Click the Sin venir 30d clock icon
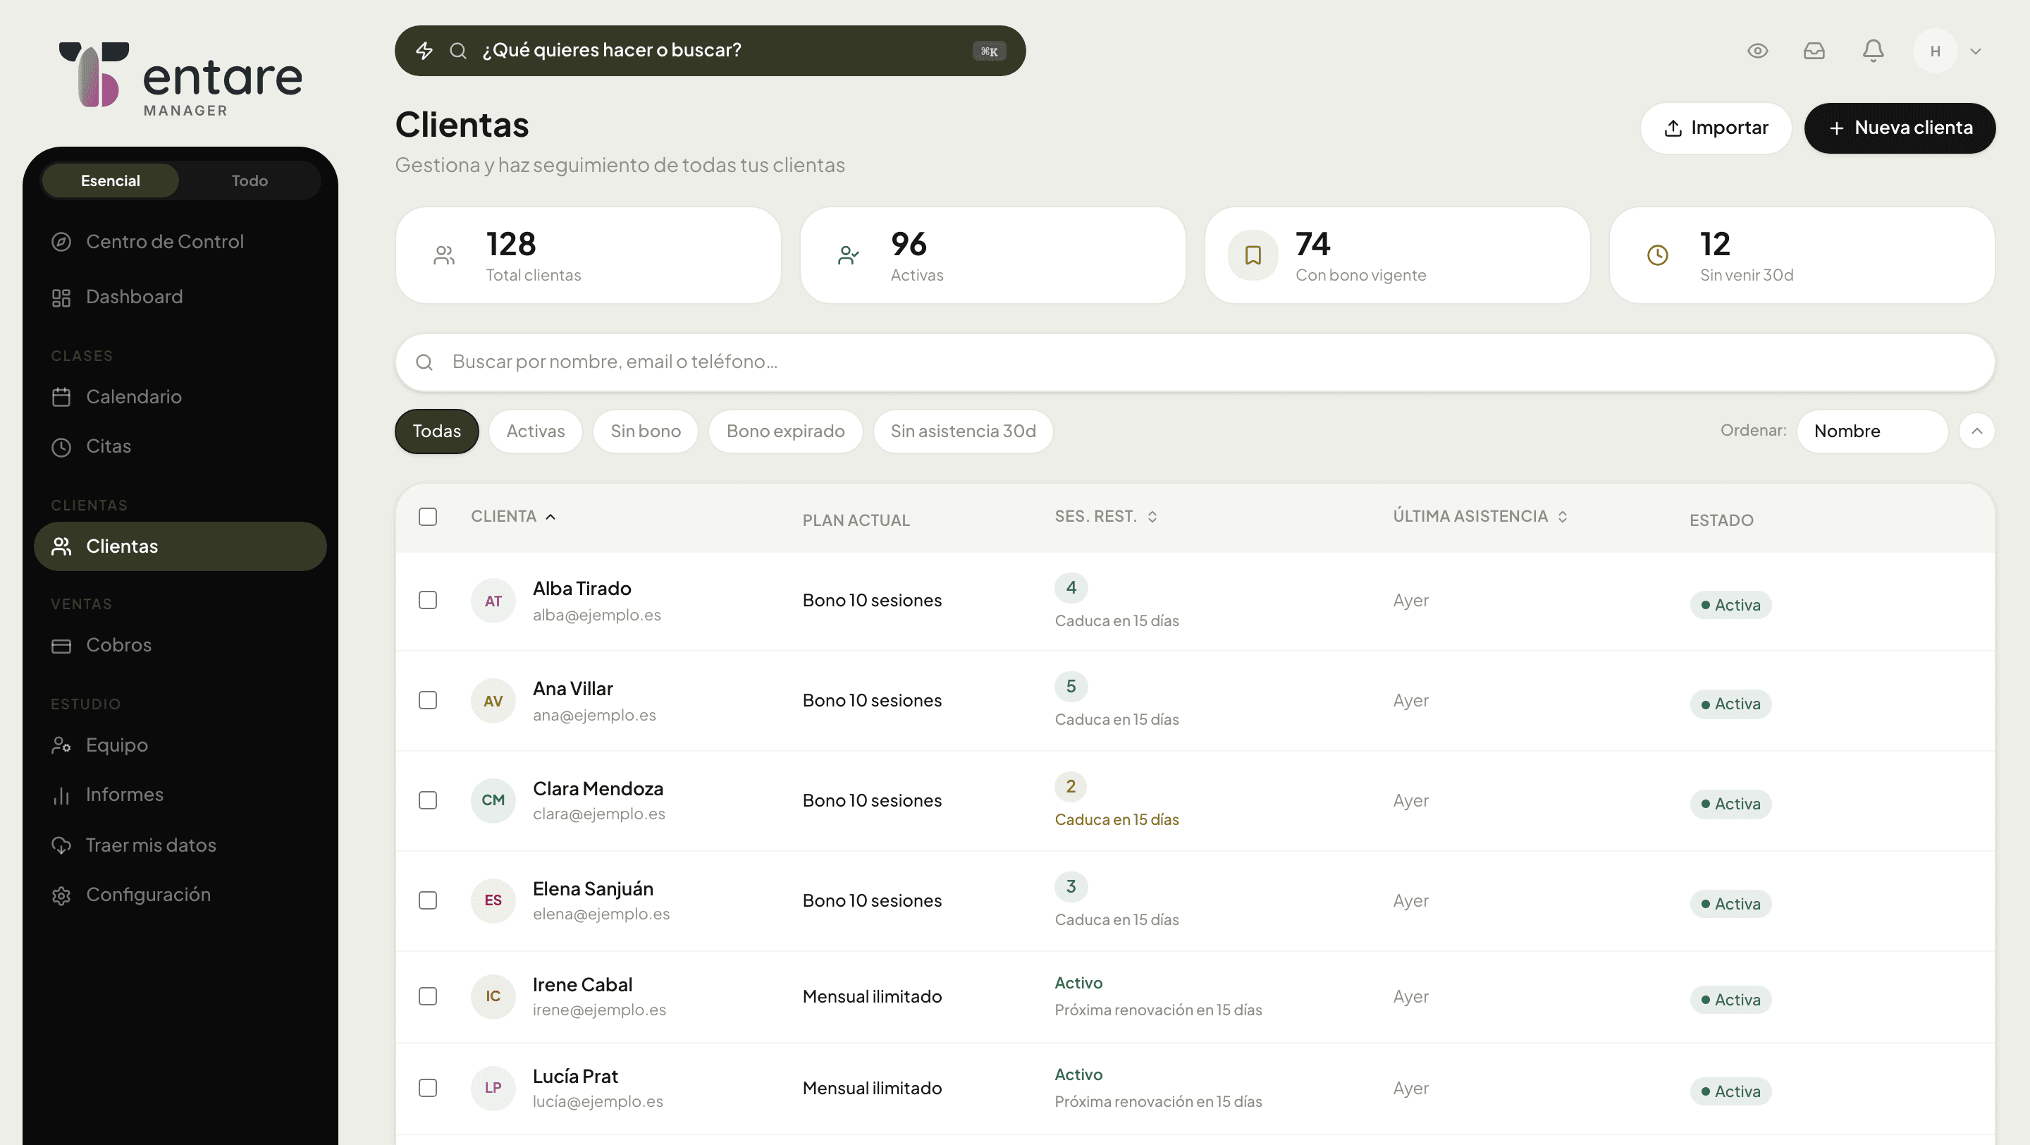Viewport: 2030px width, 1145px height. [1658, 255]
